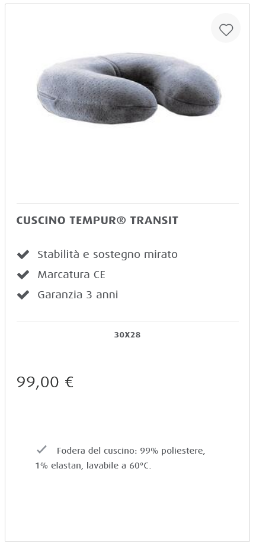This screenshot has width=256, height=545.
Task: Click checkmark beside Garanzia 3 anni
Action: 23,295
